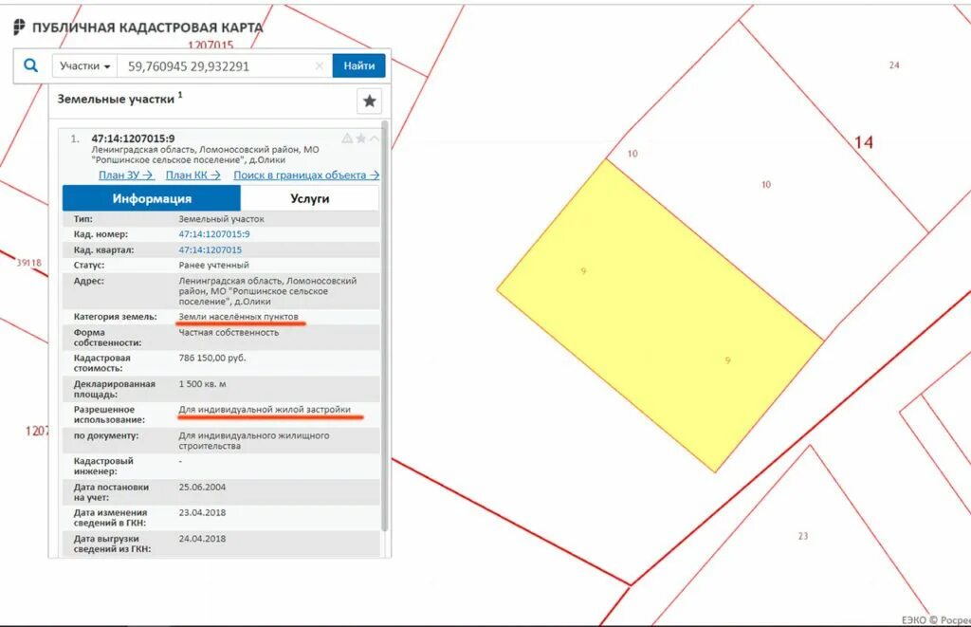
Task: Click the Найти search button
Action: click(358, 65)
